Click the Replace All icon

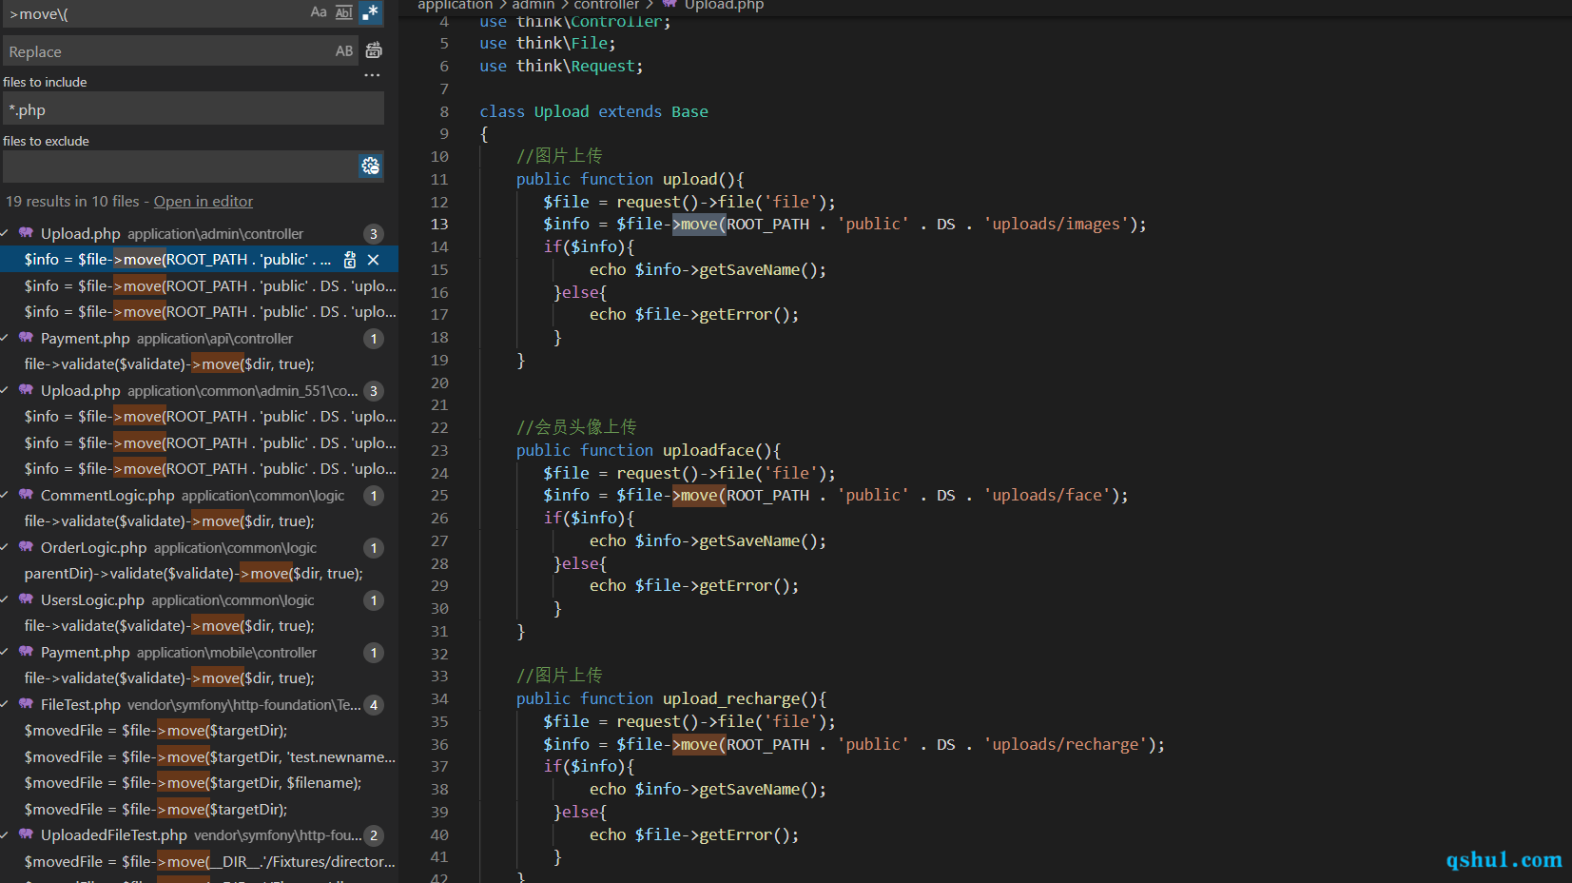[374, 50]
